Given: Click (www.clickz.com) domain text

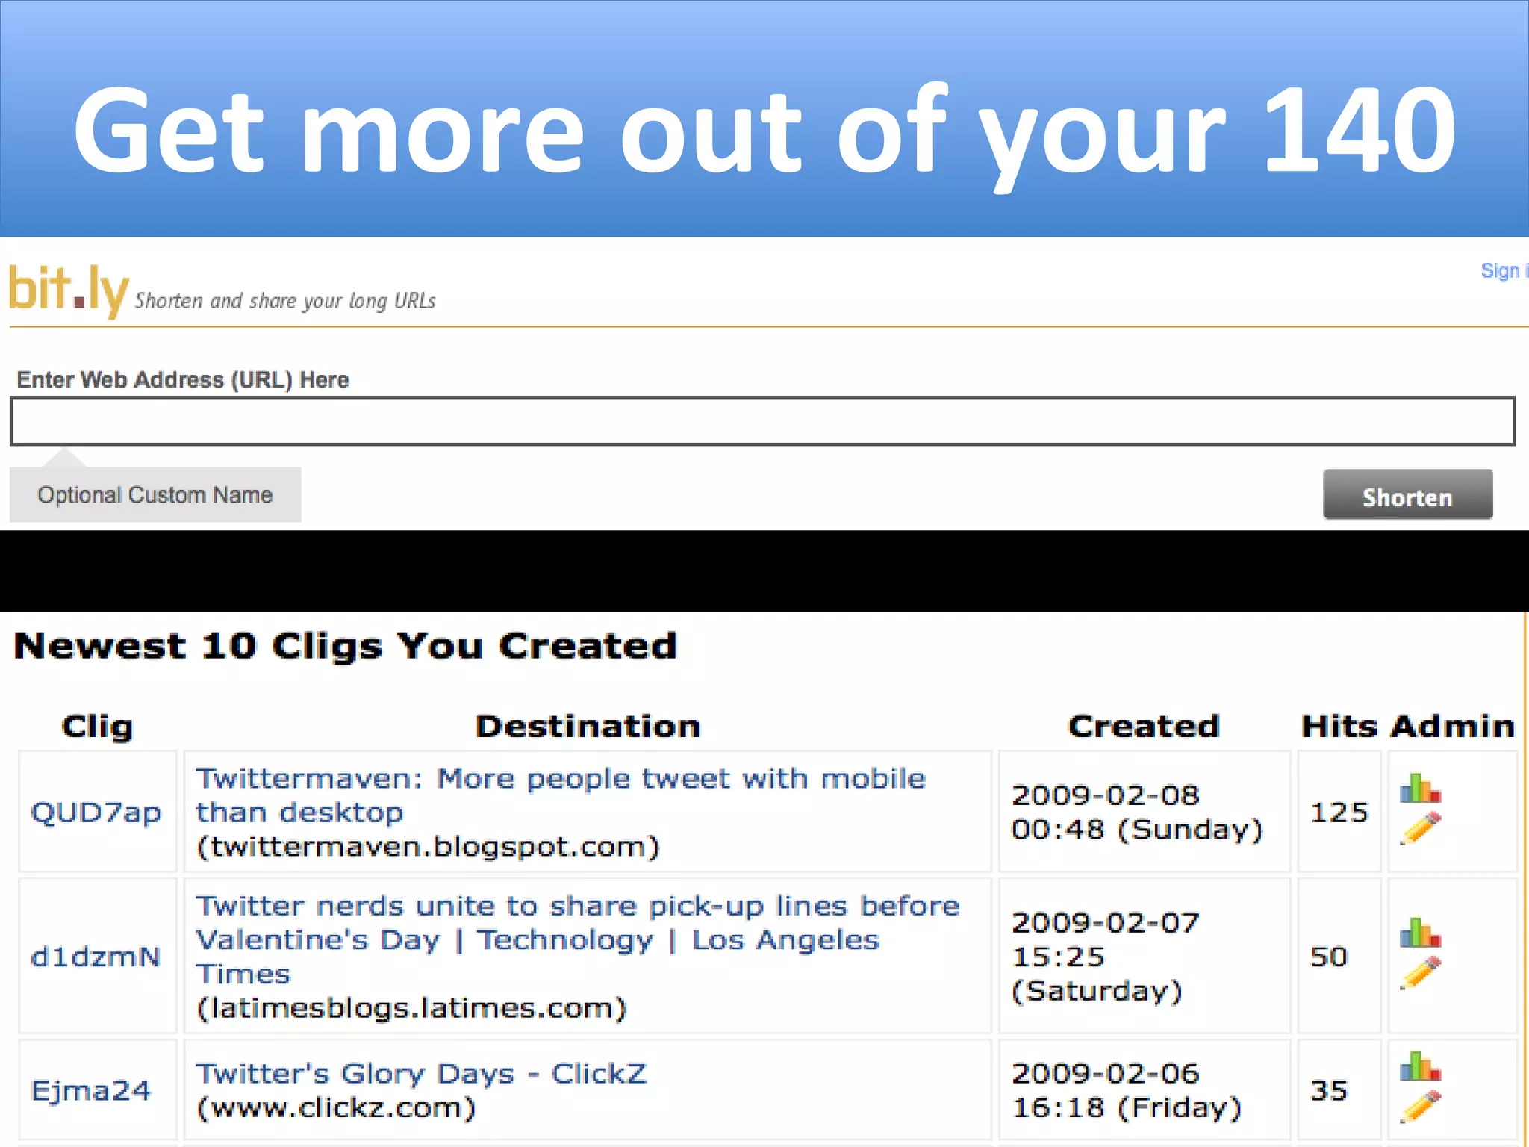Looking at the screenshot, I should pos(335,1107).
